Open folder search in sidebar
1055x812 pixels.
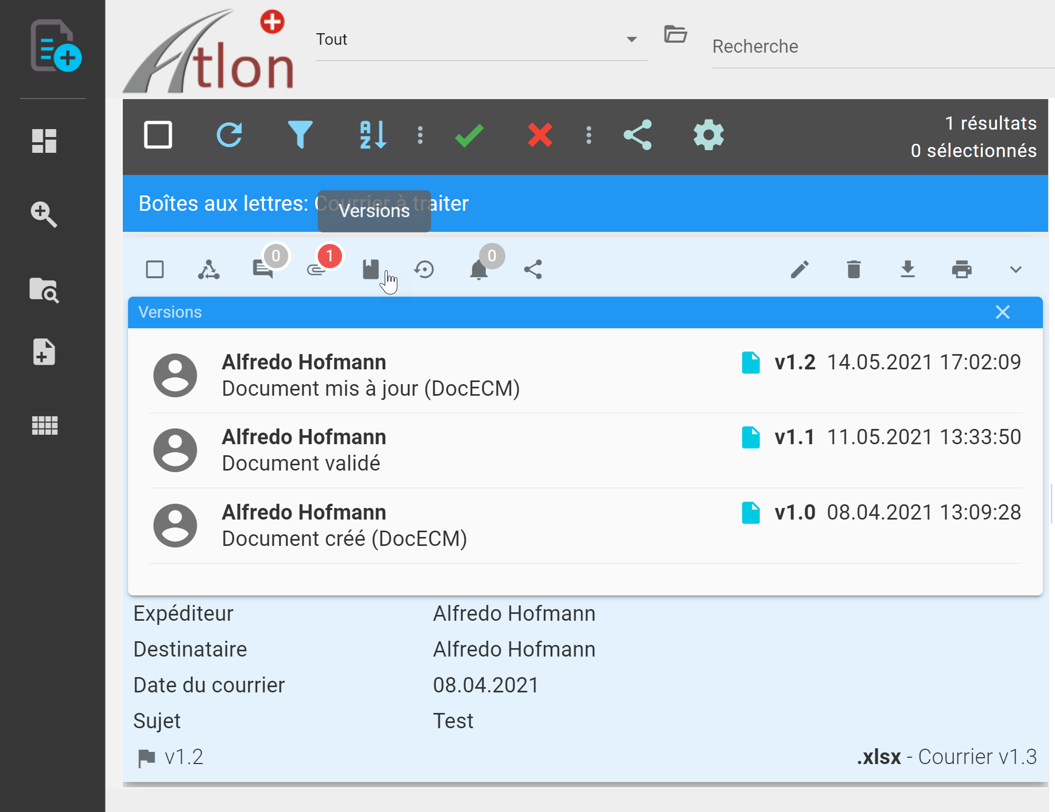click(44, 290)
